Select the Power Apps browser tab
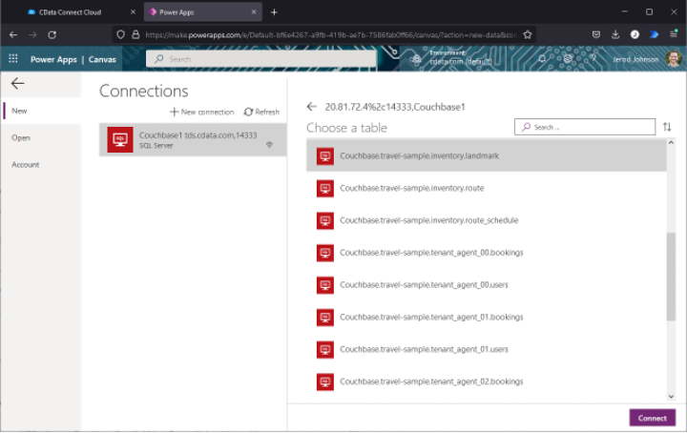Screen dimensions: 687x433 (x=203, y=12)
